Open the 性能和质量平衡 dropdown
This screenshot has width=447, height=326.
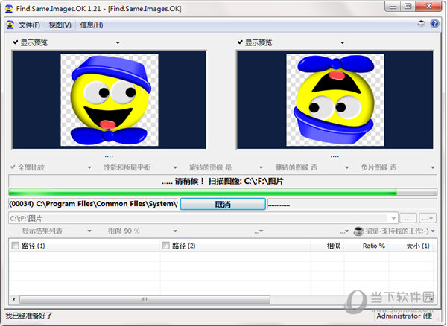pos(175,167)
